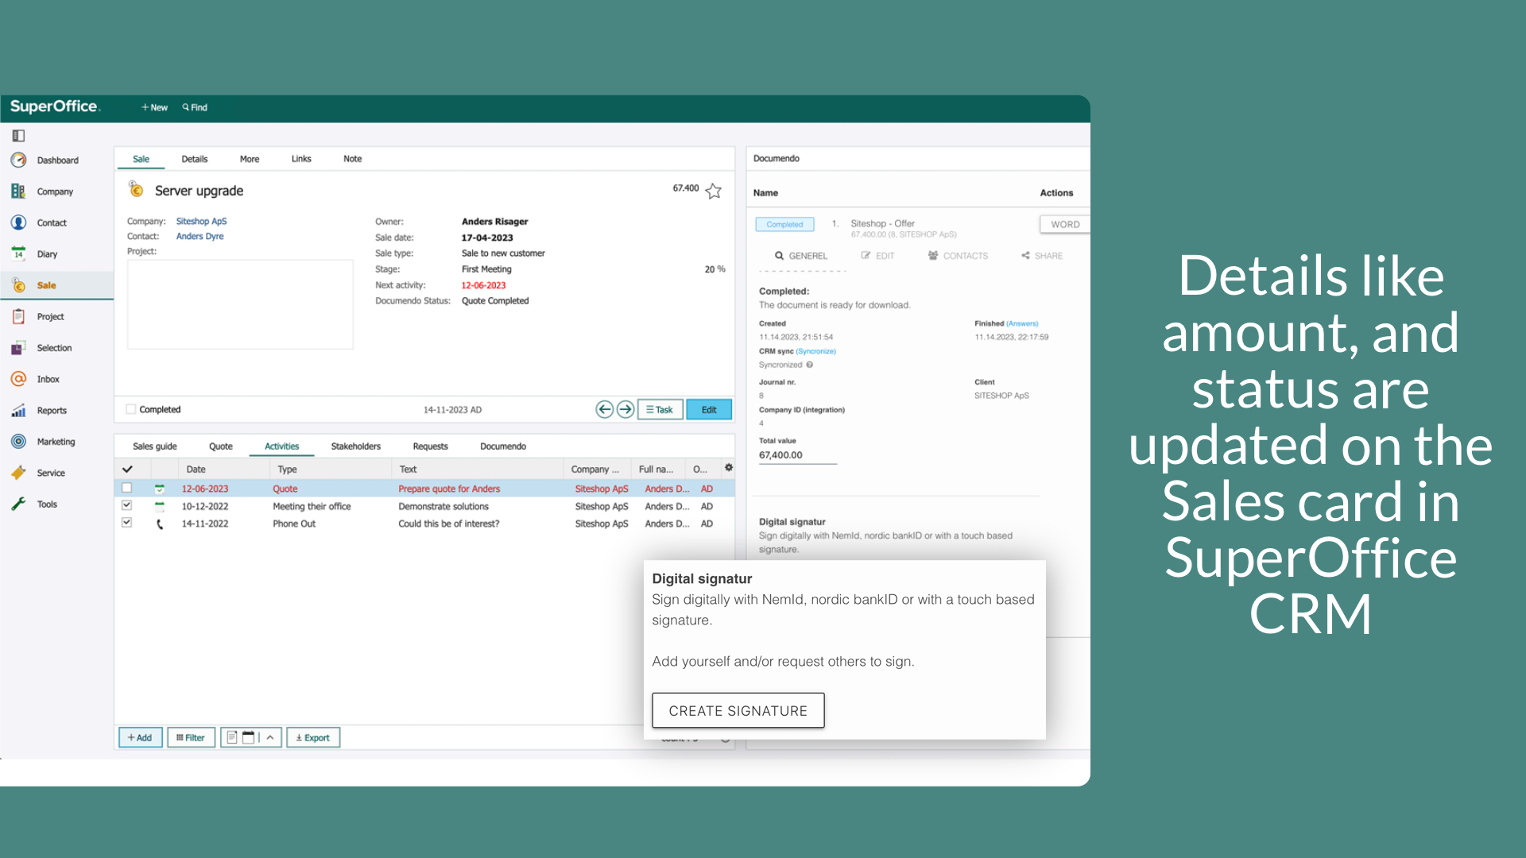Click the Phone Out activity phone icon

pyautogui.click(x=160, y=524)
